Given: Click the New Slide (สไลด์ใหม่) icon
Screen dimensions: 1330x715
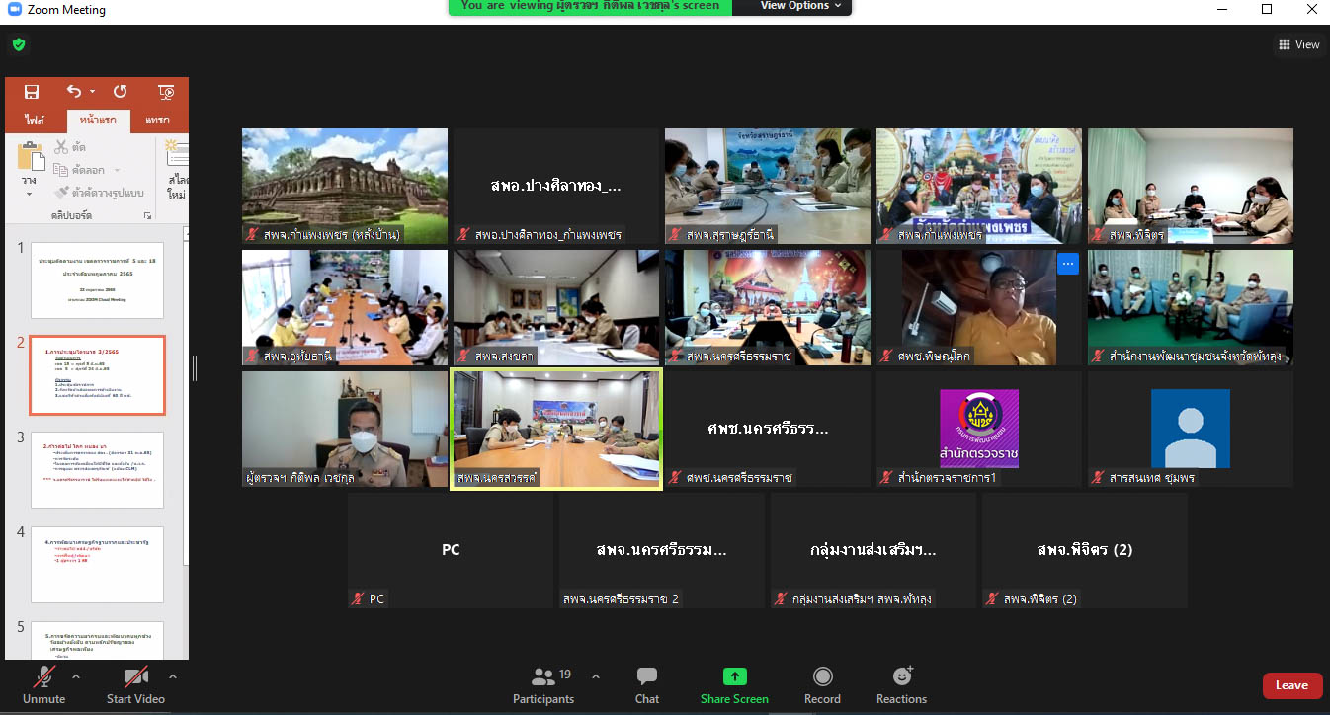Looking at the screenshot, I should click(x=178, y=154).
